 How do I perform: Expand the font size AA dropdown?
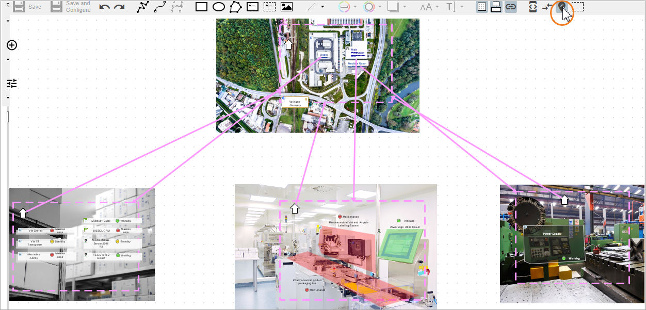coord(438,7)
